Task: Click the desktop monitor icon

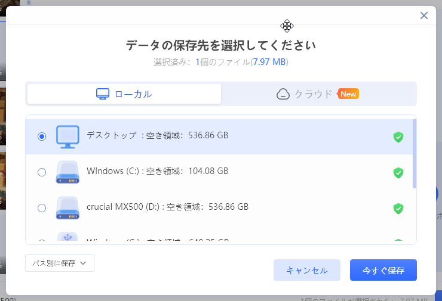Action: pyautogui.click(x=67, y=136)
